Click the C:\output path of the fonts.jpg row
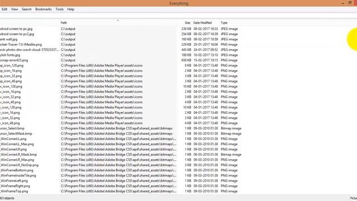The width and height of the screenshot is (357, 201). pos(68,55)
